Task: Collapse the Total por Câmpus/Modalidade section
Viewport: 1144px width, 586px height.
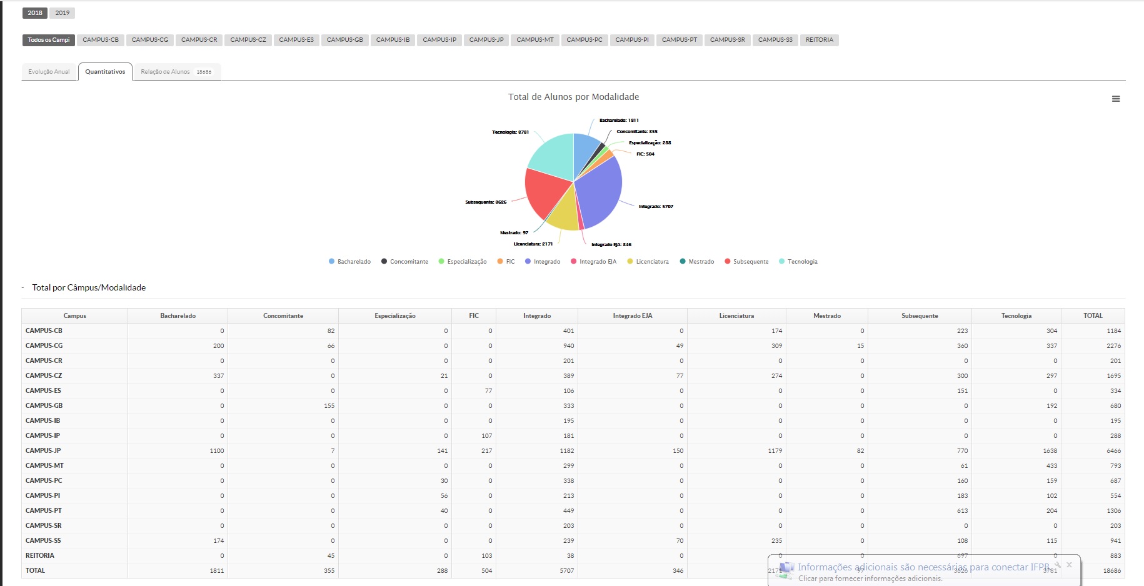Action: pos(23,288)
